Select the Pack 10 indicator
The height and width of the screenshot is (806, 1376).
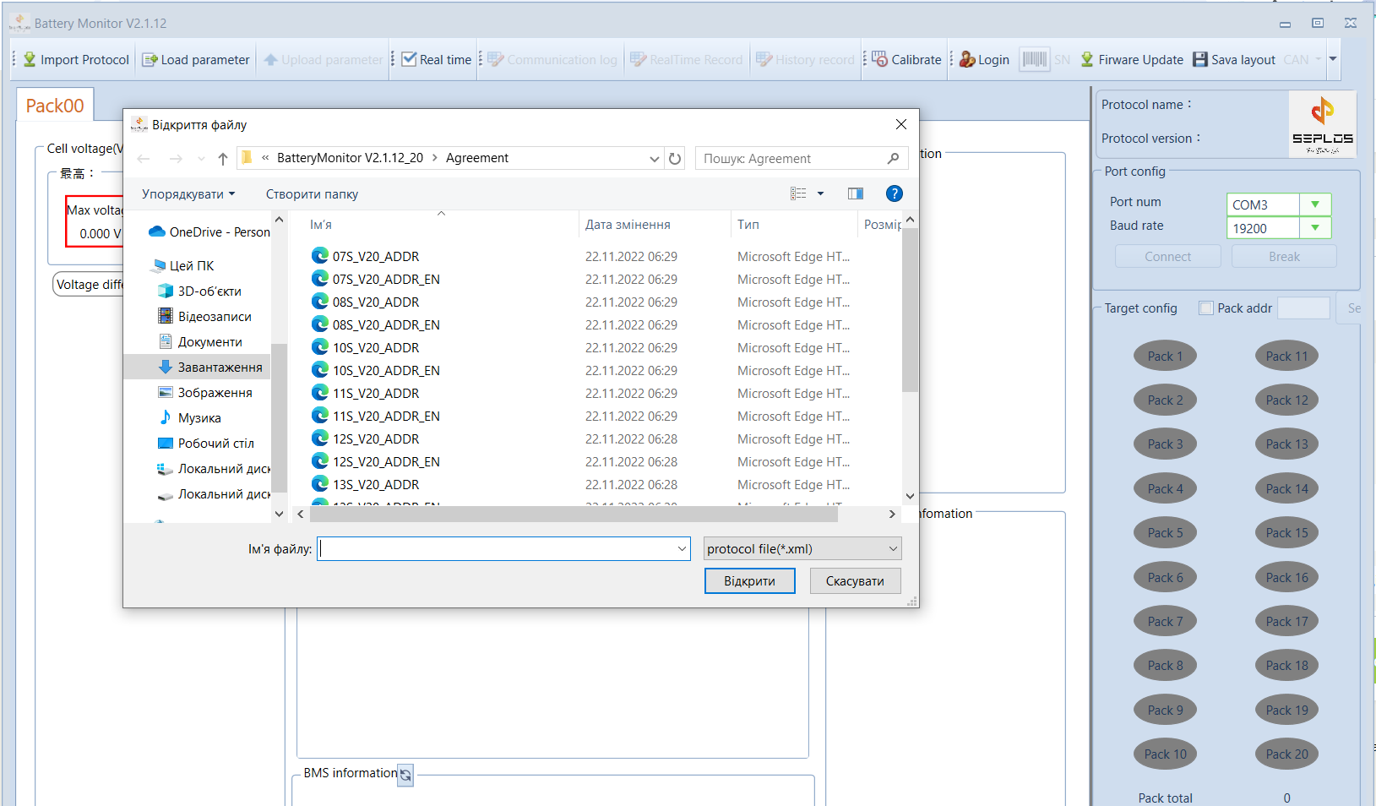[1165, 754]
